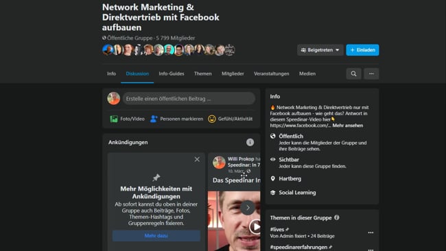
Task: Open the facebook.com link in Info
Action: click(x=301, y=125)
